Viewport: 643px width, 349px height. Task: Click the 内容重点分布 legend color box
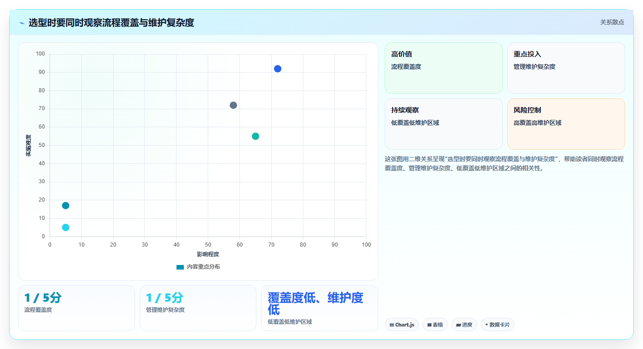[x=180, y=267]
